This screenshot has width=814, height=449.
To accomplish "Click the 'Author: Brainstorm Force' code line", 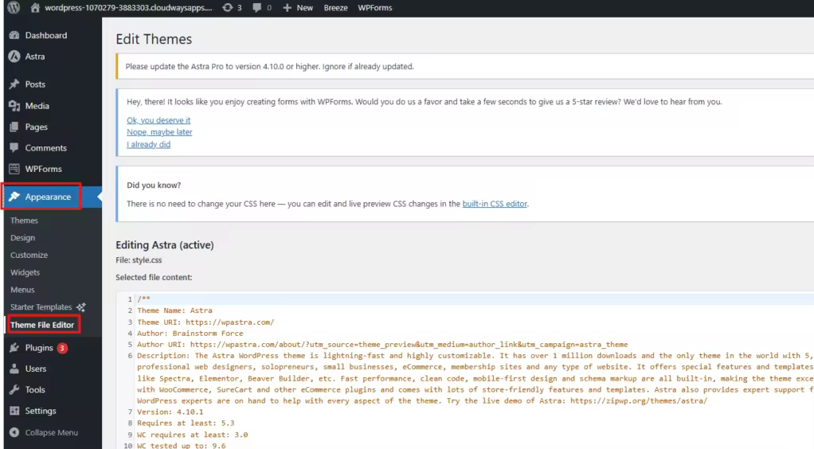I will coord(190,334).
